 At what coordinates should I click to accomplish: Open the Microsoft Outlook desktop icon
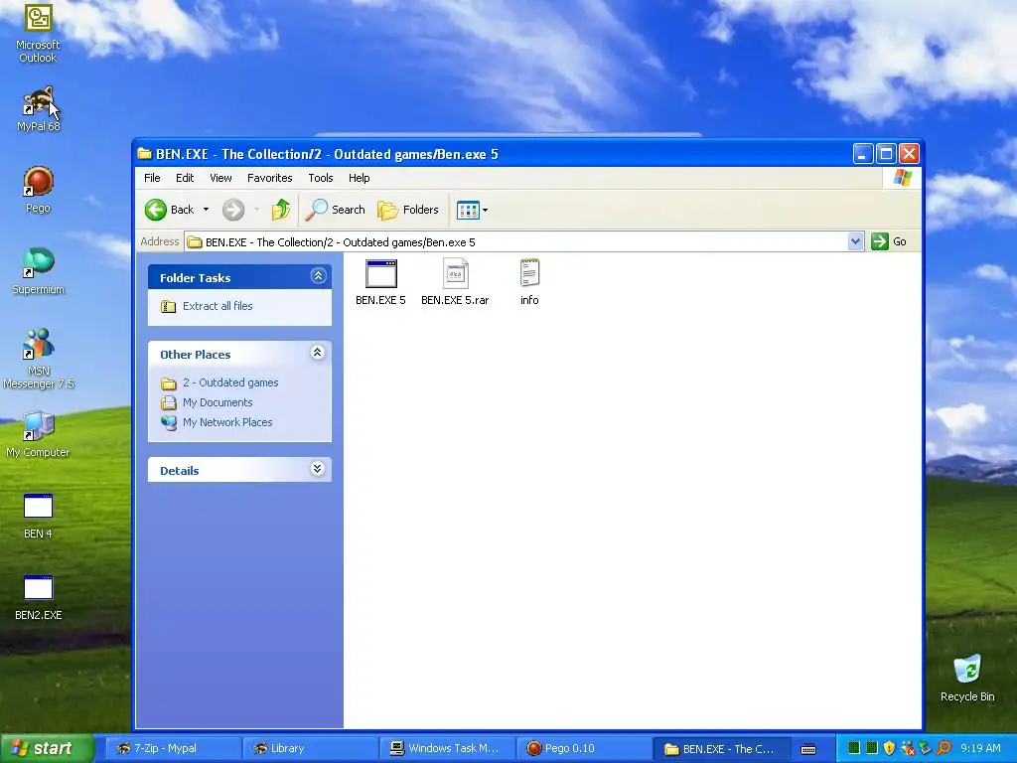[38, 33]
